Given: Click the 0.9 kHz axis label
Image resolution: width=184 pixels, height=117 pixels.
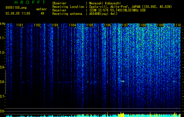Looking at the screenshot, I should click(3, 67).
